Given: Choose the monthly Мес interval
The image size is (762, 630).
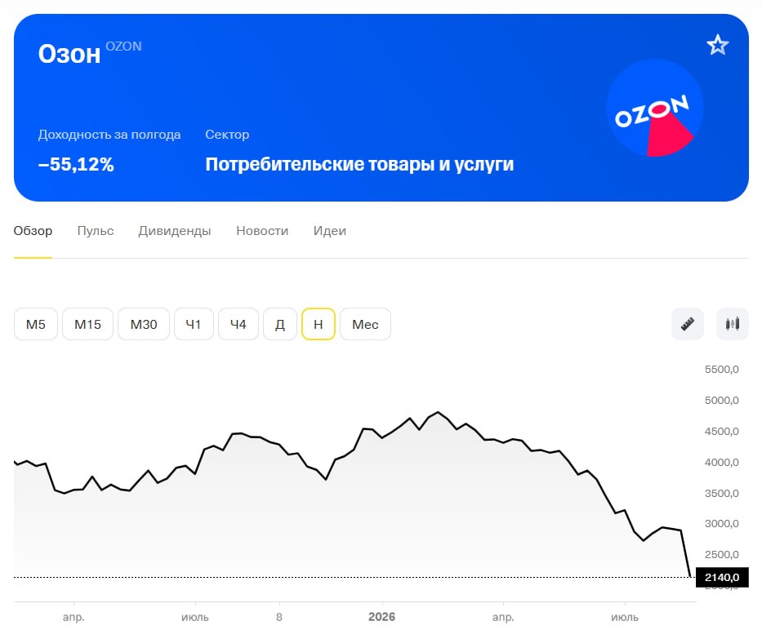Looking at the screenshot, I should [x=365, y=324].
